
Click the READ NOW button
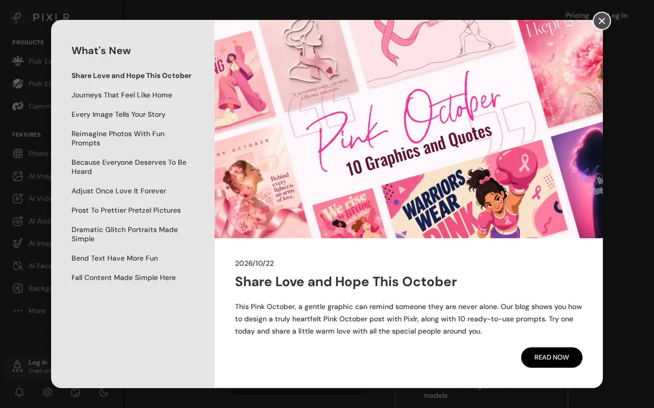click(x=552, y=357)
